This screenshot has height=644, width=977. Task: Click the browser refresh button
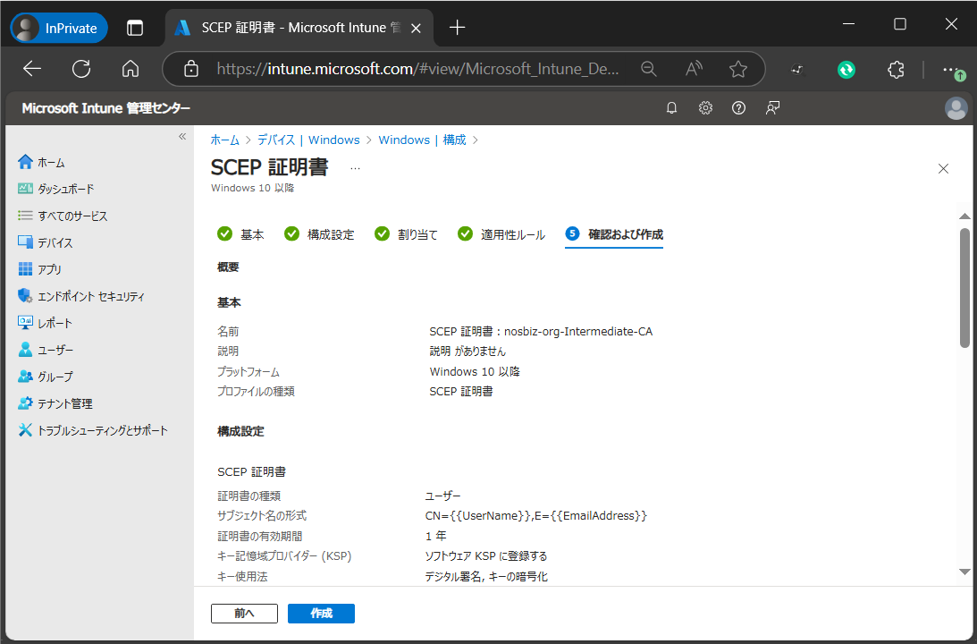click(x=81, y=69)
